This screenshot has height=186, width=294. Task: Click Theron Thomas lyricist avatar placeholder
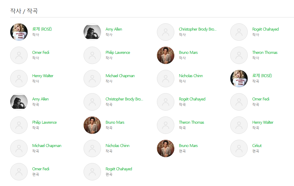point(239,55)
